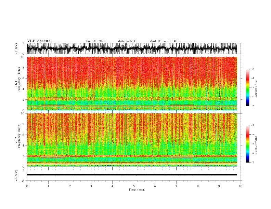The image size is (271, 209).
Task: Click the time axis tick label 6
Action: 155,186
